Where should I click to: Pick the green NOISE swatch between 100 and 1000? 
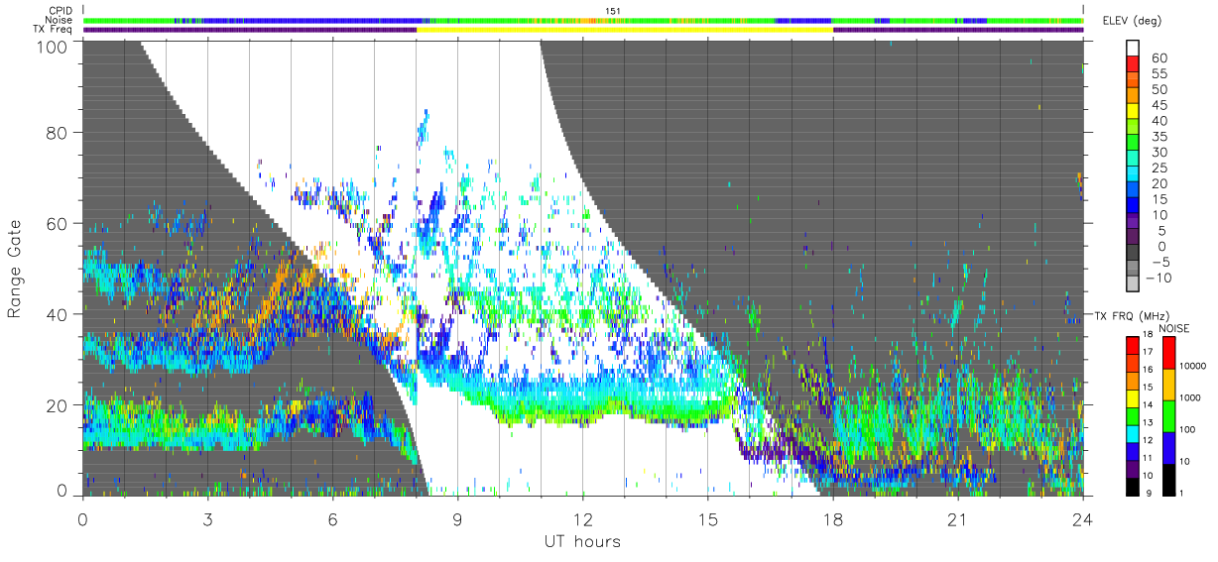tap(1168, 415)
